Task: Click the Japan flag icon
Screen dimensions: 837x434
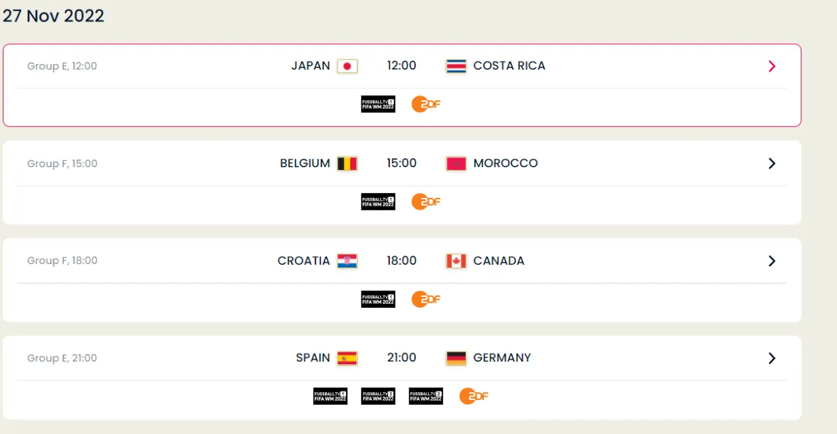Action: pos(347,66)
